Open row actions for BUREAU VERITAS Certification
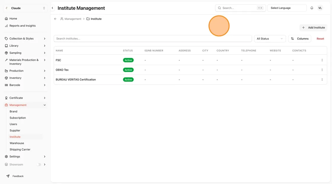The image size is (332, 184). [x=322, y=80]
